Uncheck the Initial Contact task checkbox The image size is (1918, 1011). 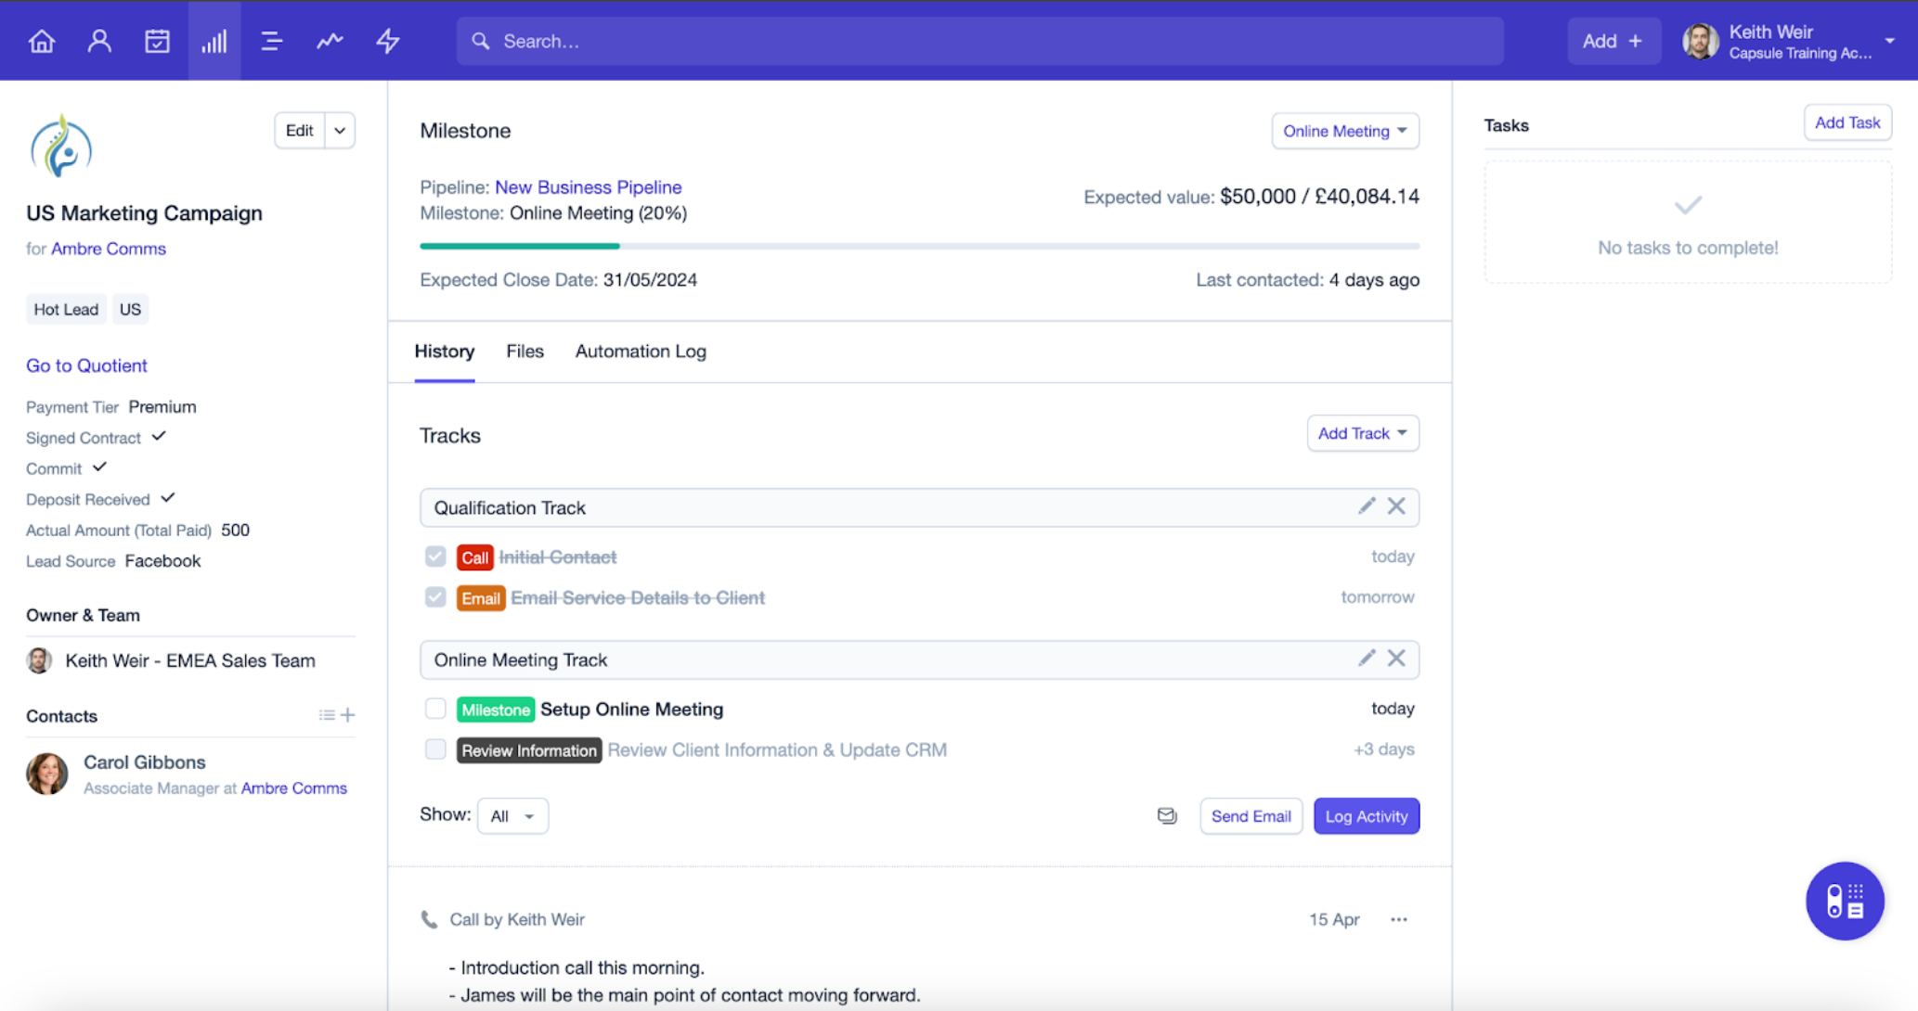pyautogui.click(x=435, y=557)
